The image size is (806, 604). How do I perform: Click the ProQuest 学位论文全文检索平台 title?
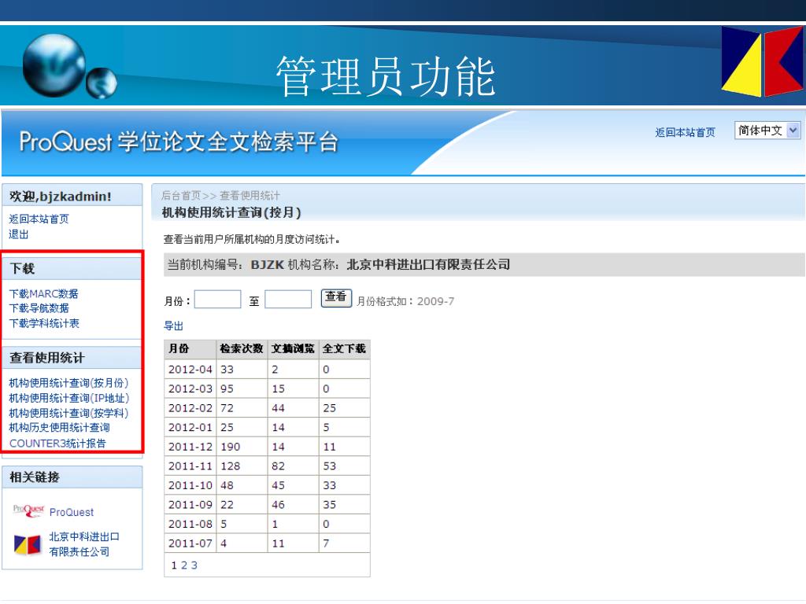click(179, 142)
